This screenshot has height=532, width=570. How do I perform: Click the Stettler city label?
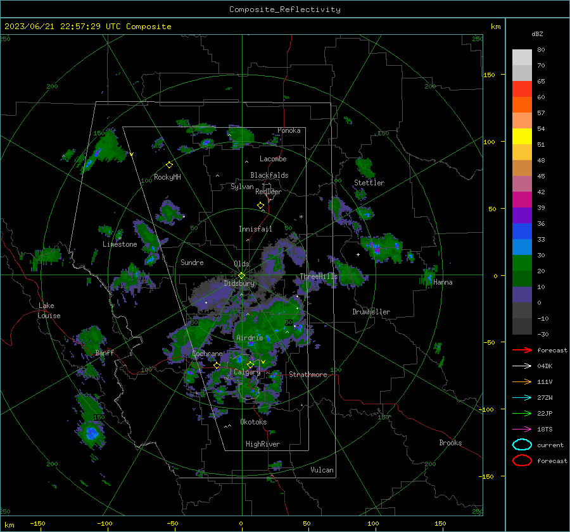coord(369,183)
